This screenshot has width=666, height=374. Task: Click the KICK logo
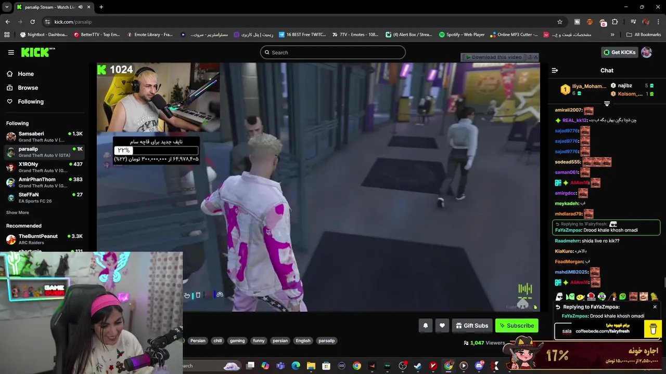tap(37, 52)
